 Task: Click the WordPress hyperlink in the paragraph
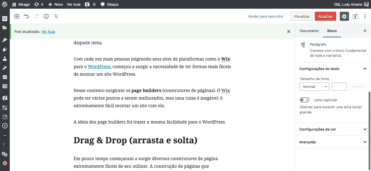pyautogui.click(x=99, y=66)
